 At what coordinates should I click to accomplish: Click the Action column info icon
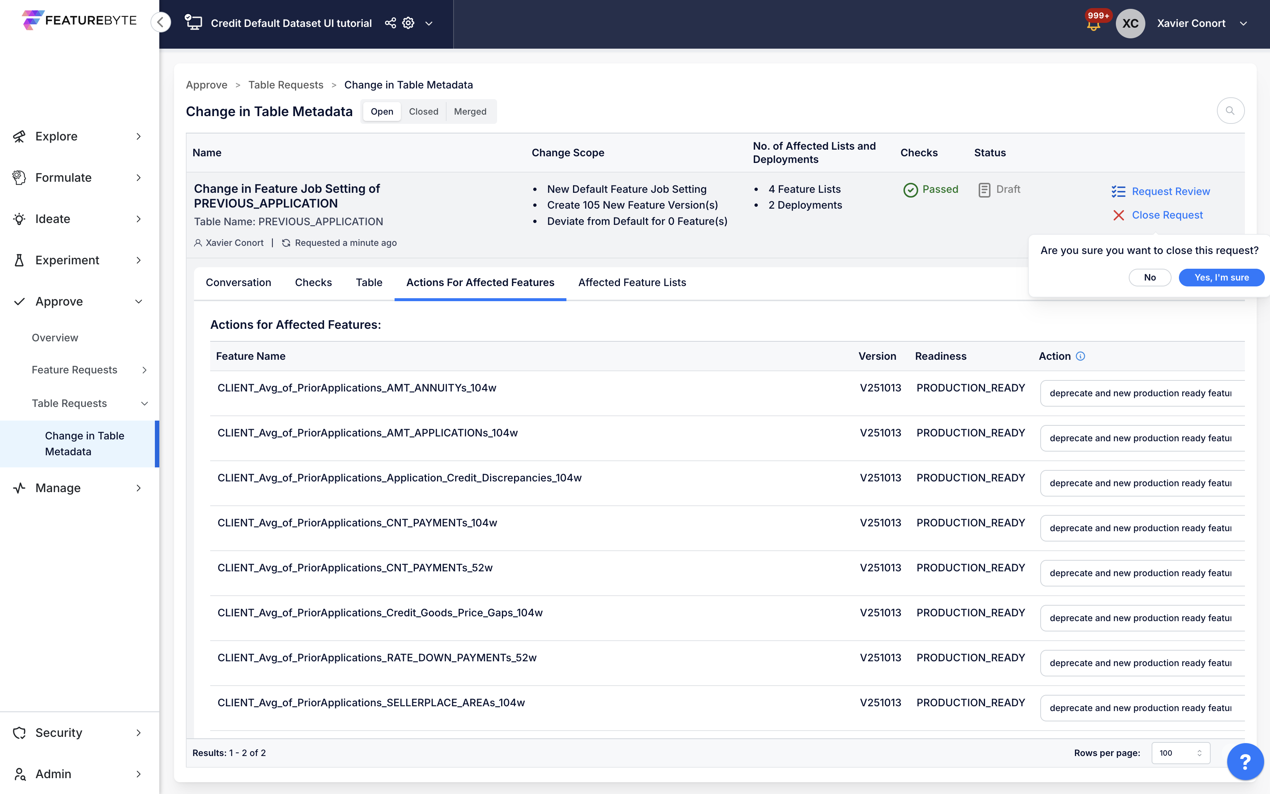click(1080, 356)
